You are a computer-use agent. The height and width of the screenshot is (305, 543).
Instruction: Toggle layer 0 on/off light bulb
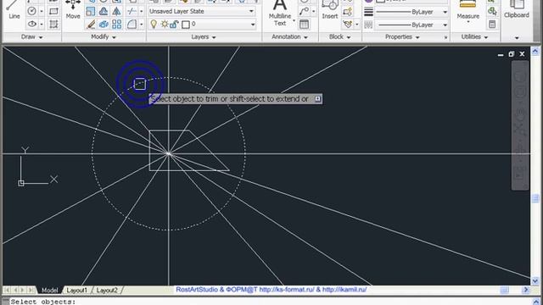point(154,25)
